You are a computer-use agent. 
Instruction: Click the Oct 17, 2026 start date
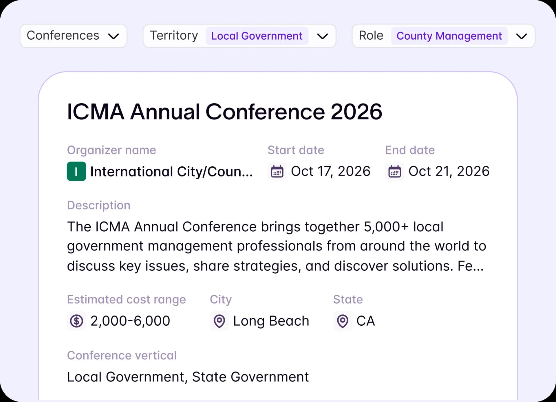331,171
